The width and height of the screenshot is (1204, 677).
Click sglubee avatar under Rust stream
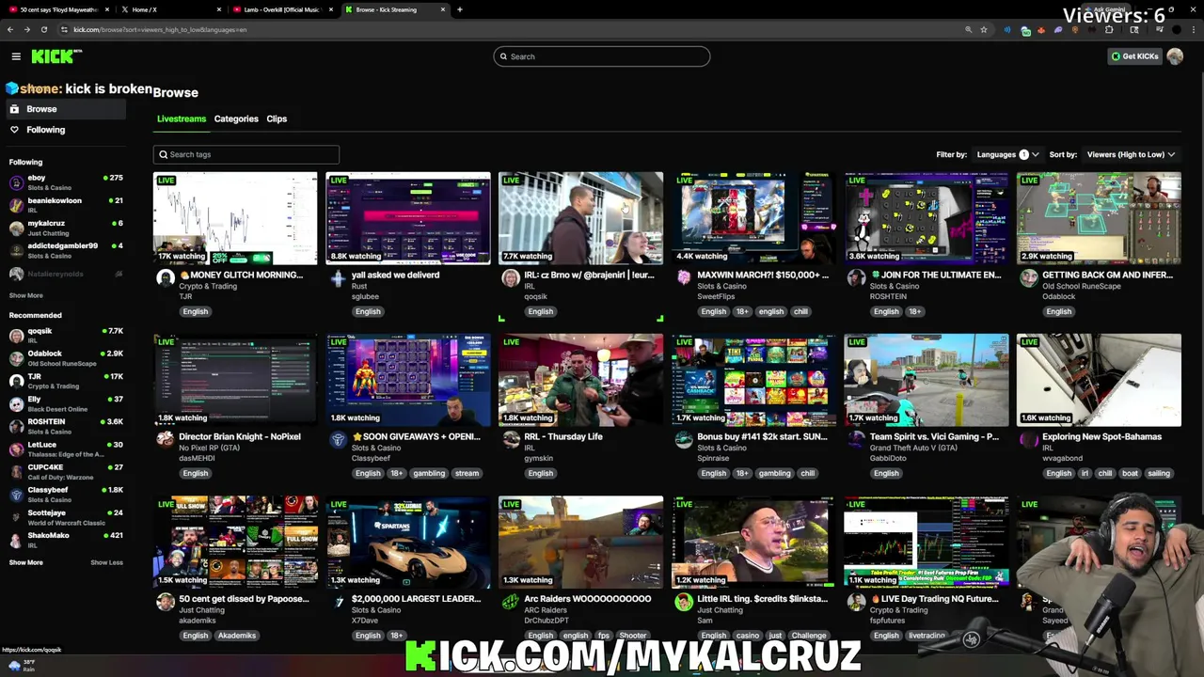[x=338, y=278]
